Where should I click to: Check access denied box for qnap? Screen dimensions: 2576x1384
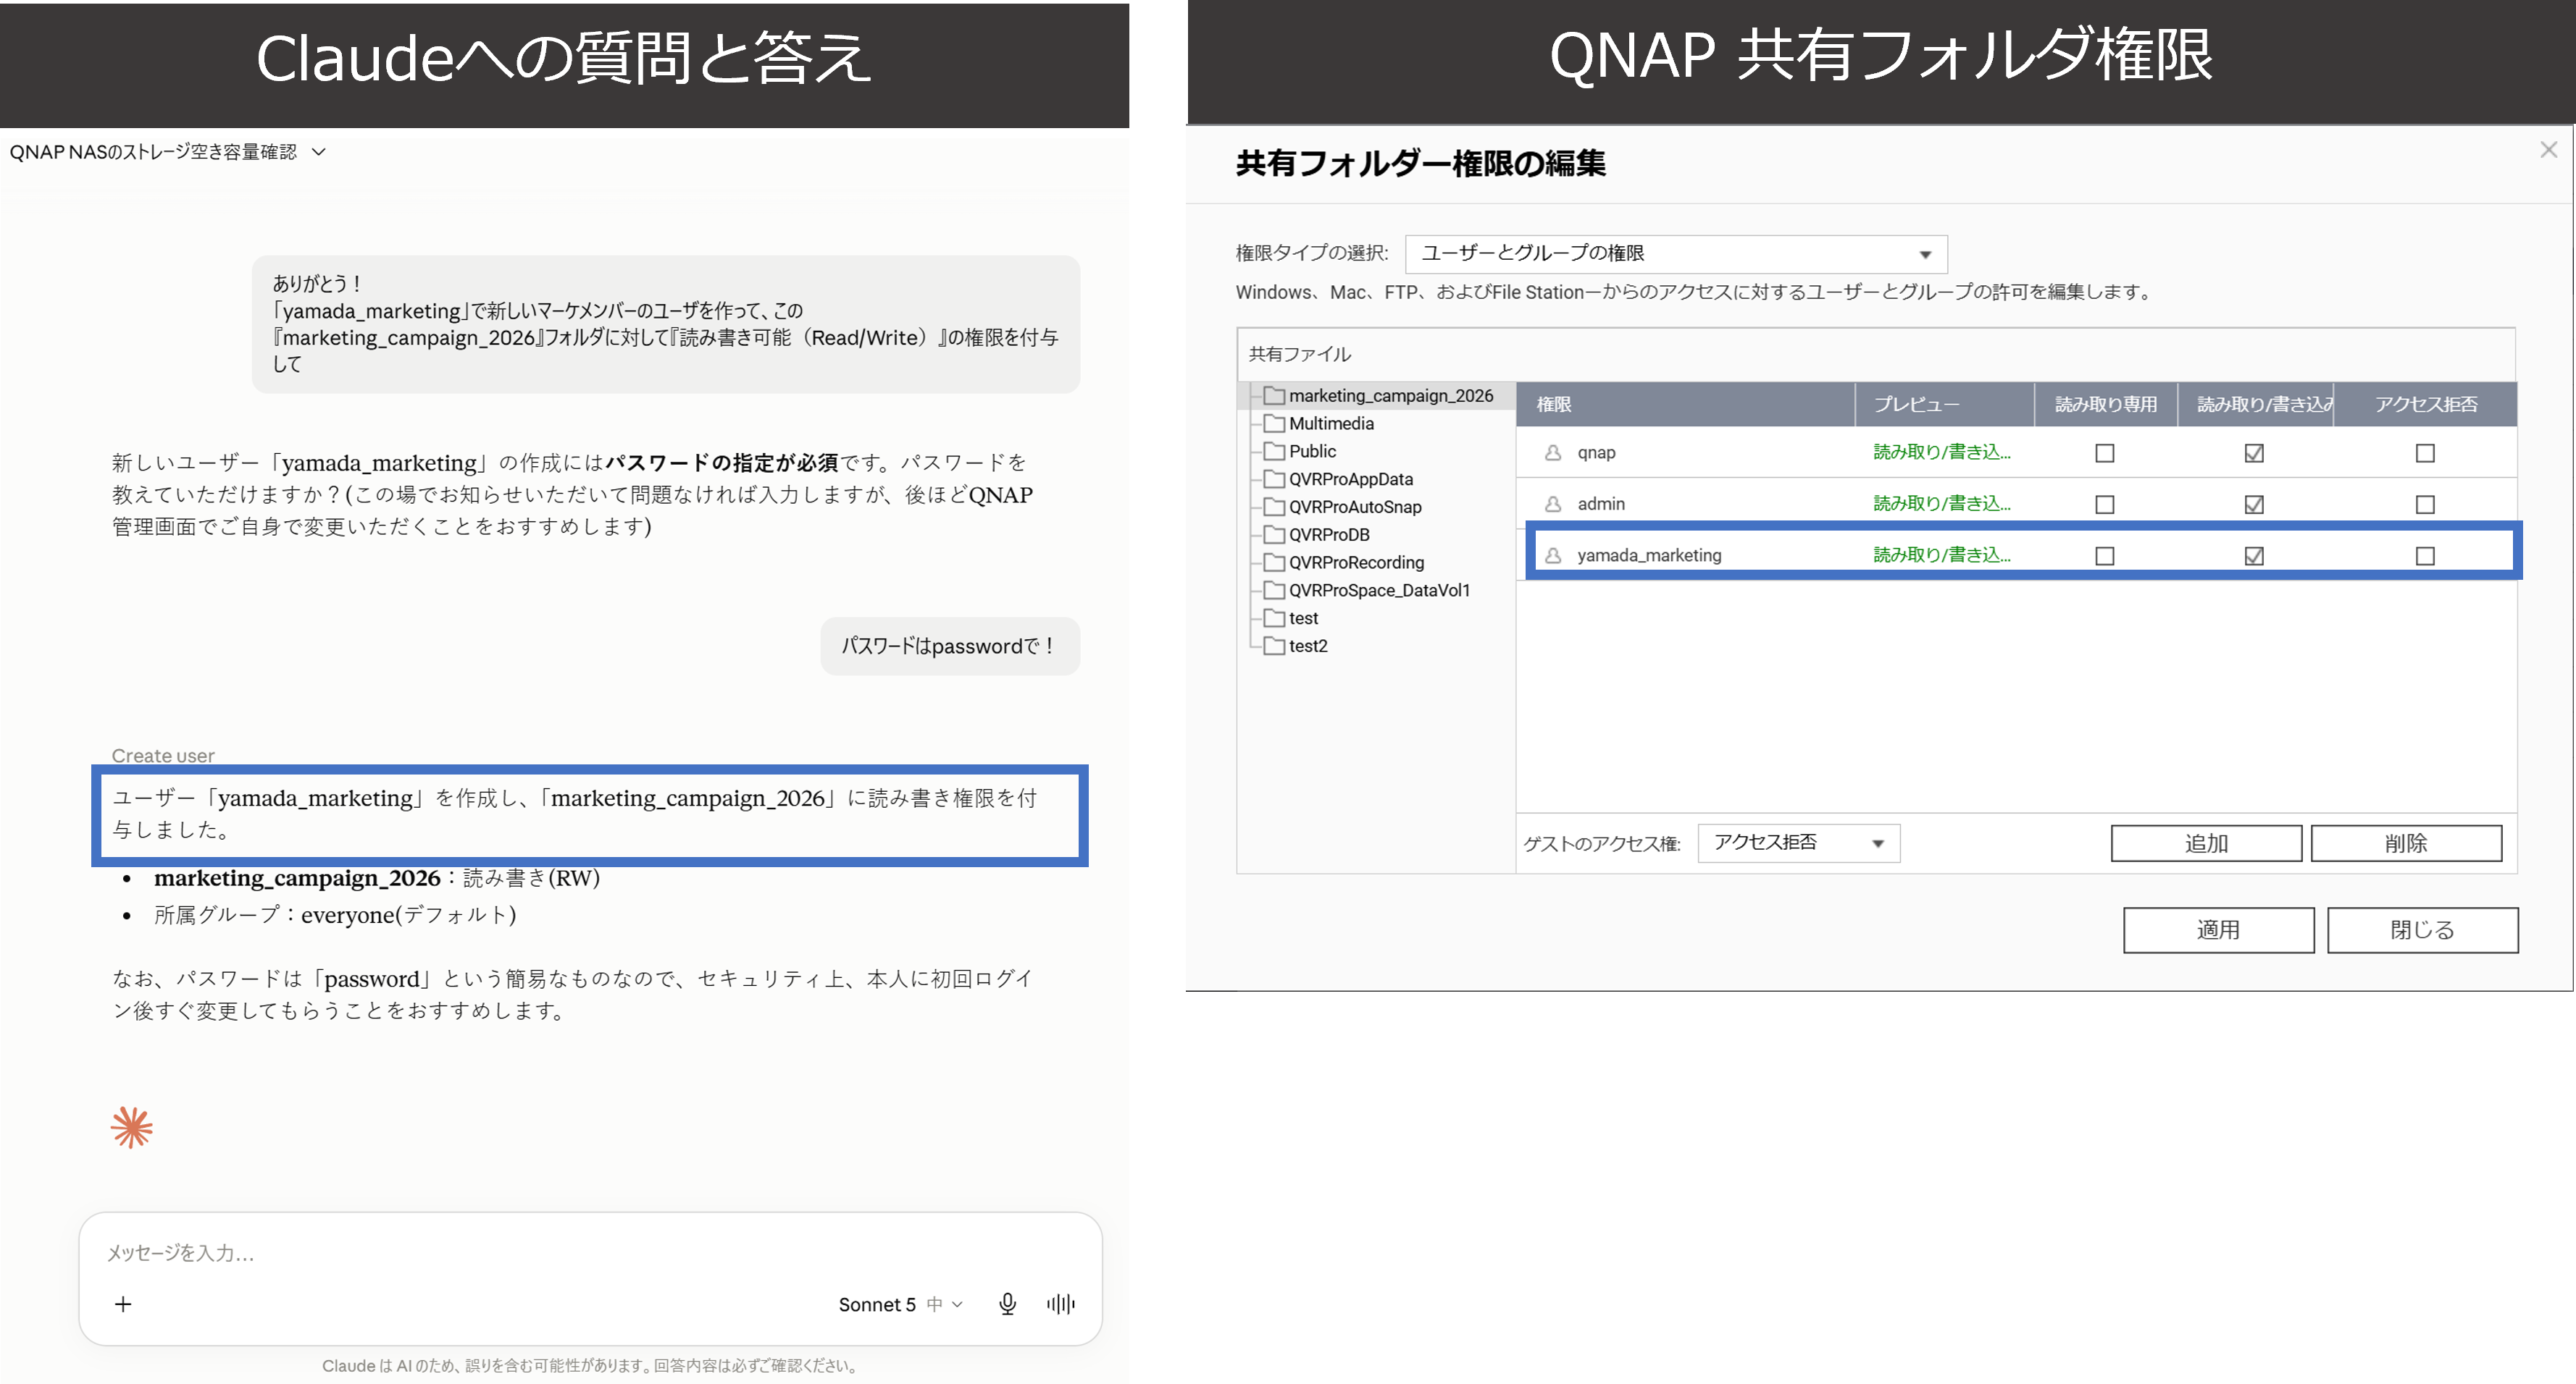tap(2425, 454)
